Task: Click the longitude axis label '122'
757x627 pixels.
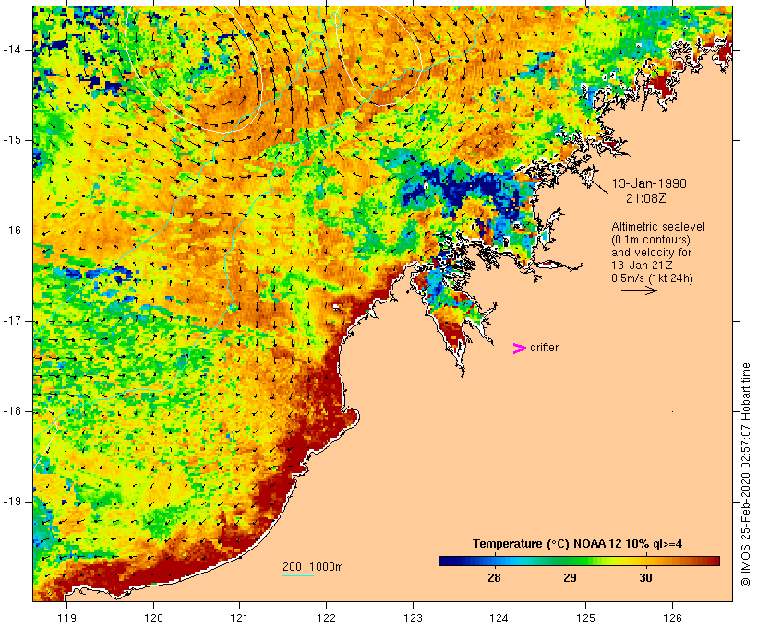Action: coord(327,618)
